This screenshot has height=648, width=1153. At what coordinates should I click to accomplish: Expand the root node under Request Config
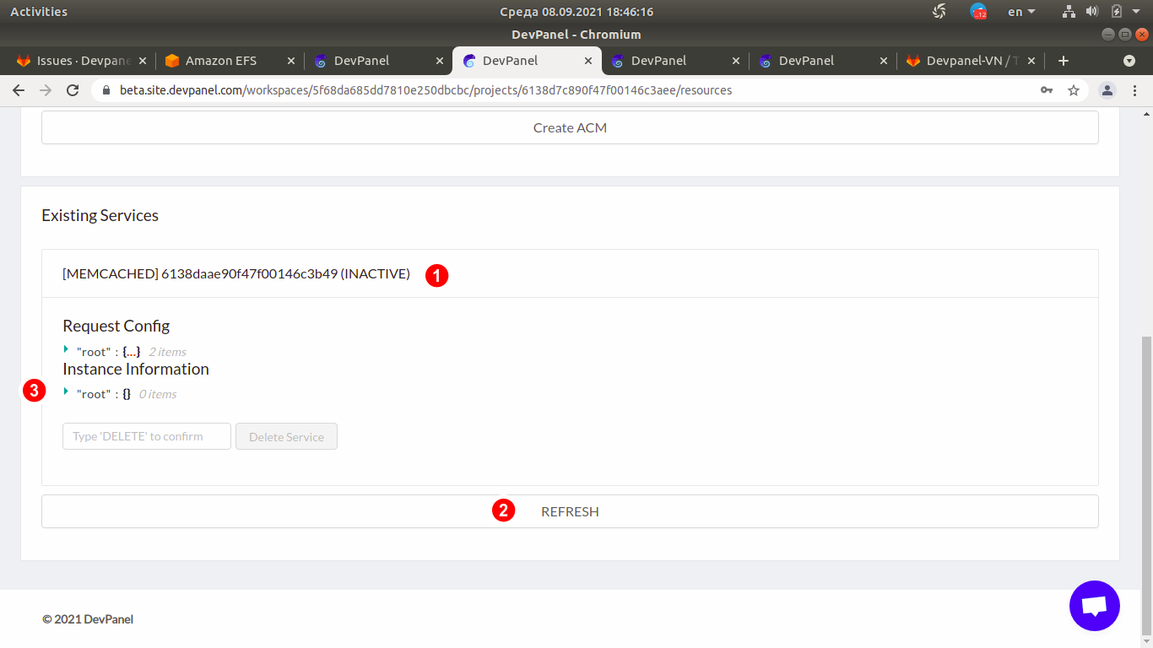tap(66, 350)
